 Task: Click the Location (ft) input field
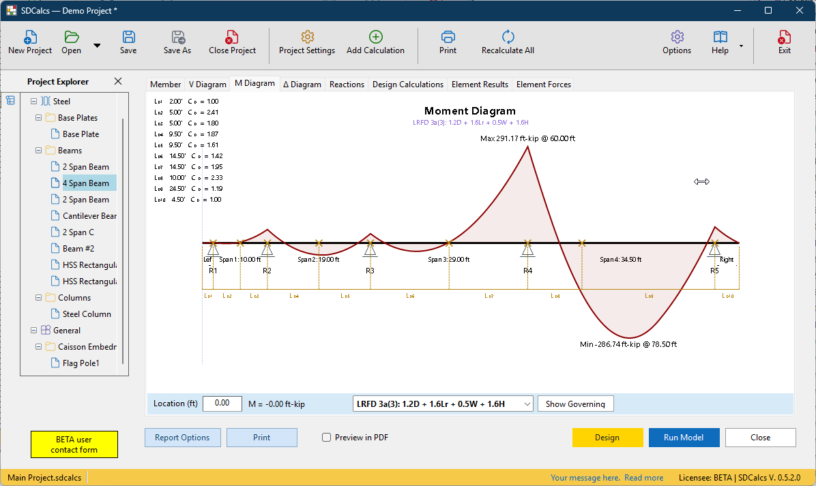pos(222,404)
